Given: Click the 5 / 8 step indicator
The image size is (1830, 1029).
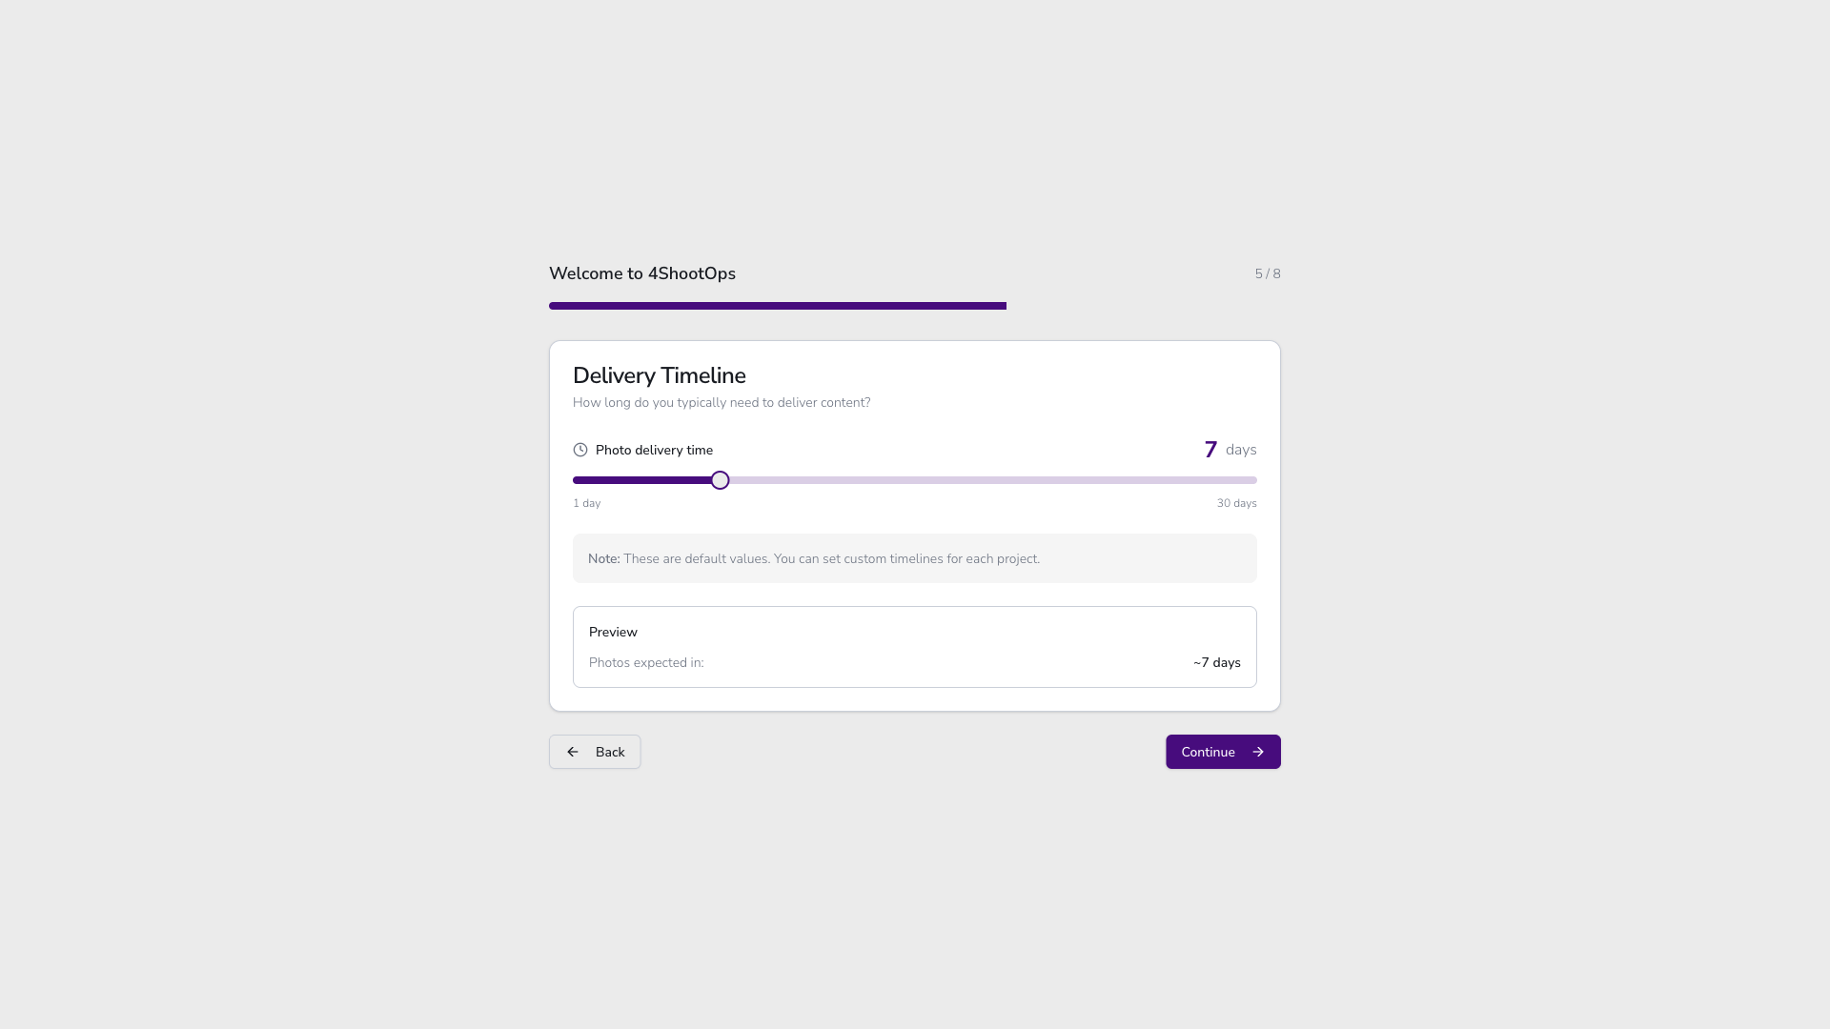Looking at the screenshot, I should (x=1267, y=274).
